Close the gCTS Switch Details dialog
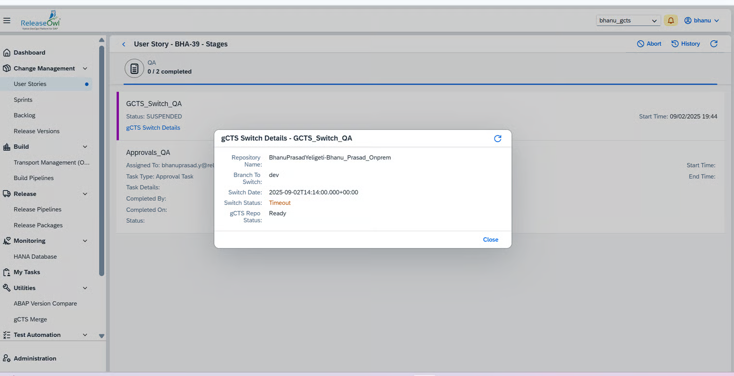Viewport: 734px width, 376px height. pyautogui.click(x=490, y=240)
